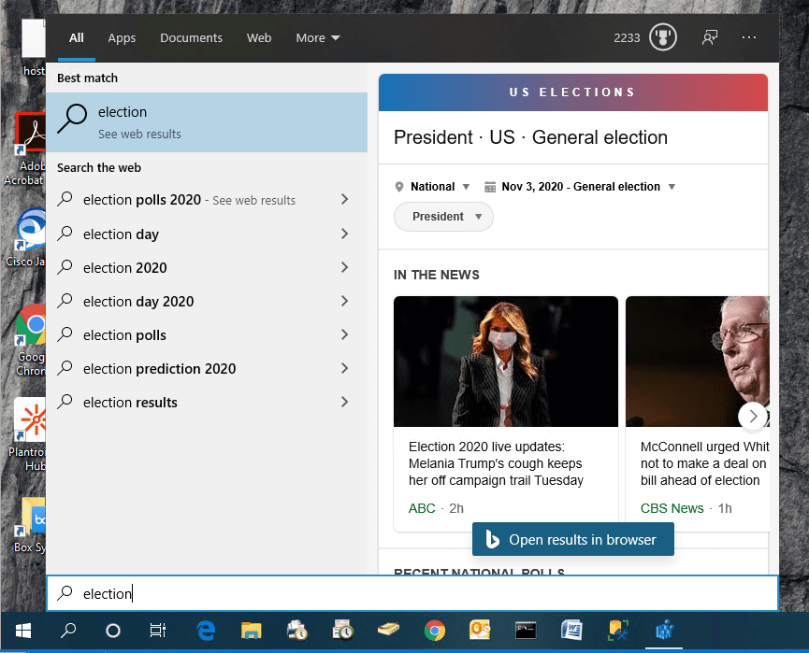Click the ABC news source label
This screenshot has height=653, width=809.
coord(422,508)
